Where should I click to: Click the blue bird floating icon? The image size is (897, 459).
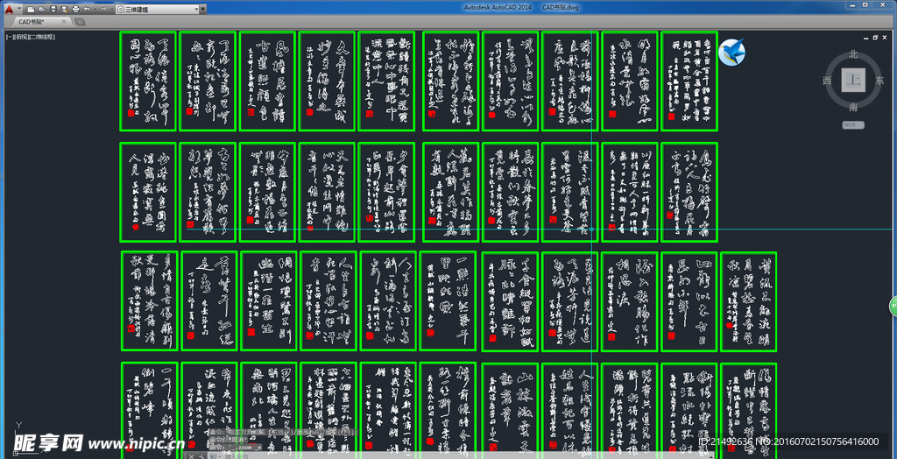pos(731,53)
